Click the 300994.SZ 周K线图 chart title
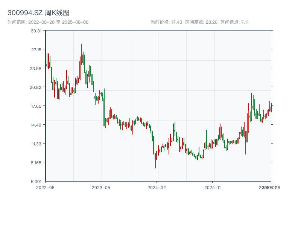This screenshot has width=301, height=226. pyautogui.click(x=38, y=13)
